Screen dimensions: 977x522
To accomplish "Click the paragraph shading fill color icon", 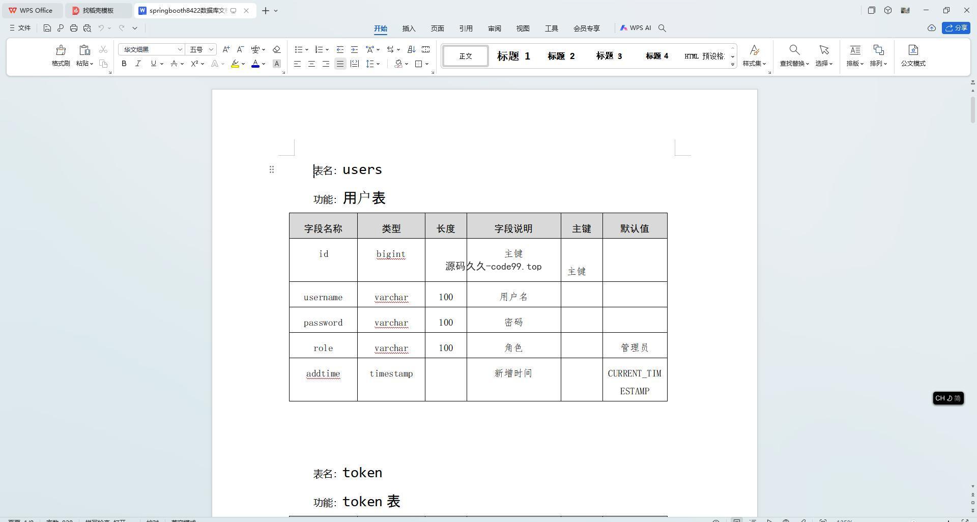I will point(398,64).
